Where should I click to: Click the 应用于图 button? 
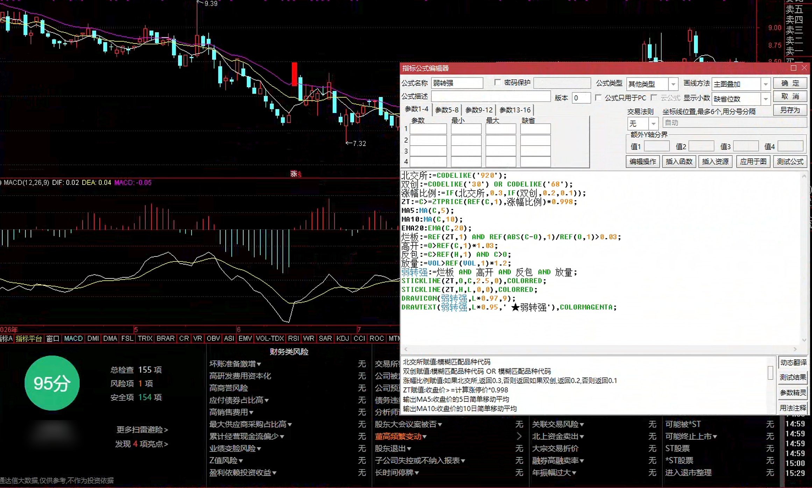point(753,162)
